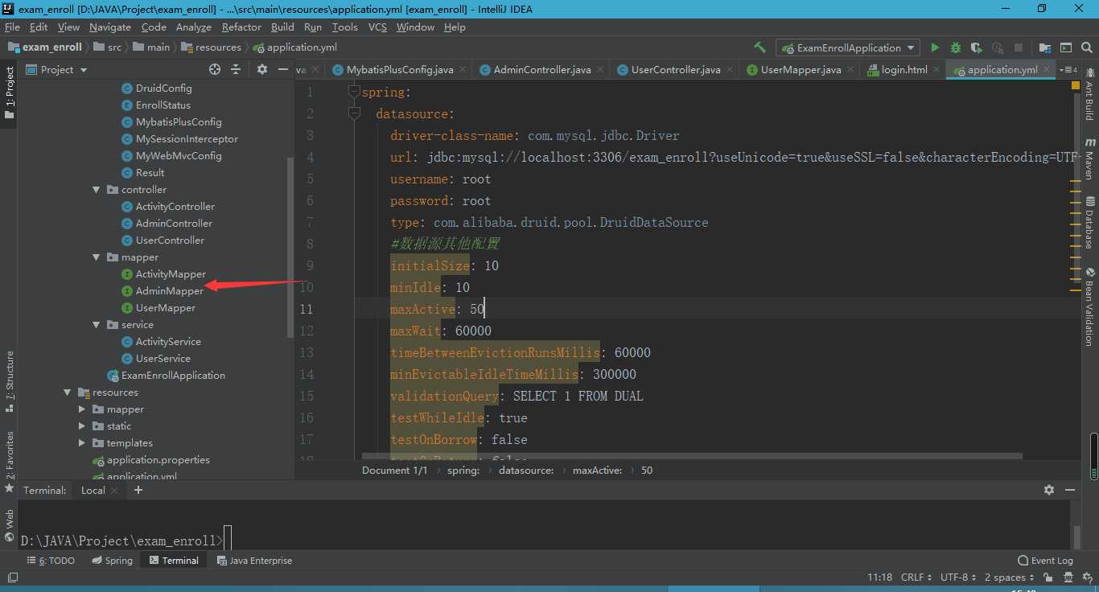Change indent setting 2 spaces dropdown
Viewport: 1099px width, 592px height.
(x=1011, y=577)
